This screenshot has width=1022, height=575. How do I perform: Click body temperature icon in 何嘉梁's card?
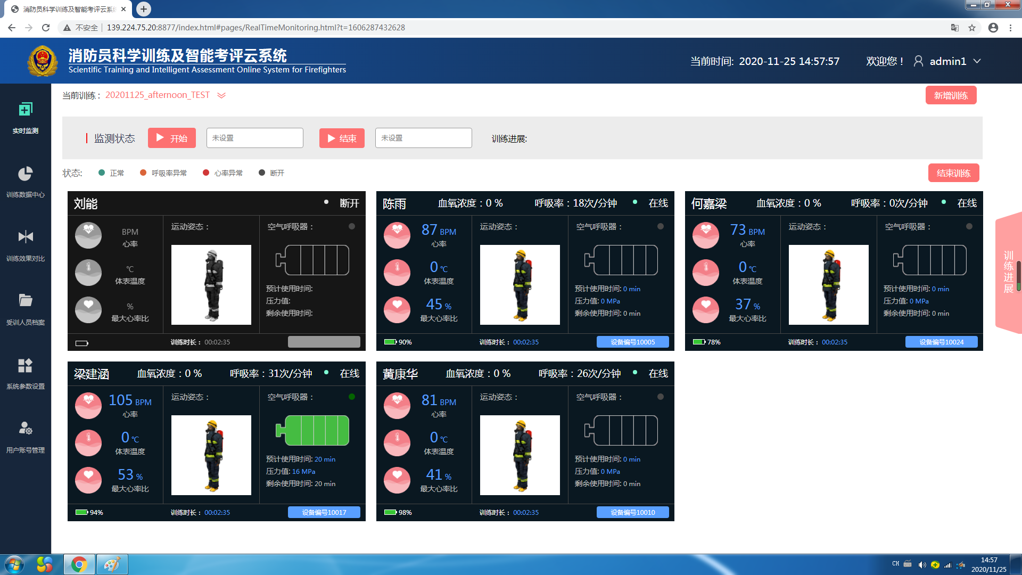tap(706, 273)
